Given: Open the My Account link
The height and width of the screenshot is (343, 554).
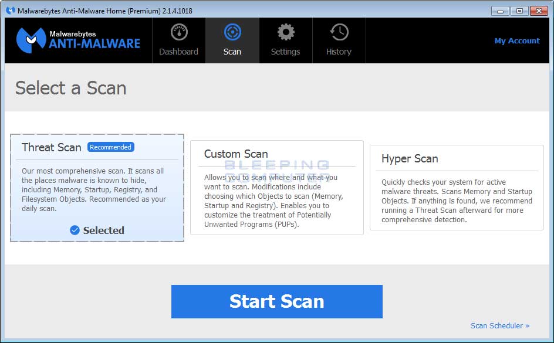Looking at the screenshot, I should [517, 41].
